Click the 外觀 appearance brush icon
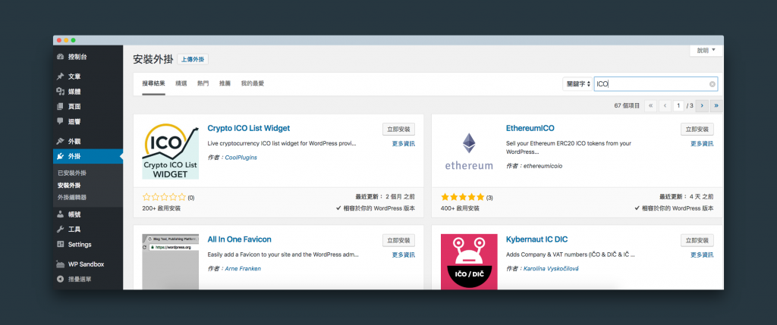 tap(61, 141)
